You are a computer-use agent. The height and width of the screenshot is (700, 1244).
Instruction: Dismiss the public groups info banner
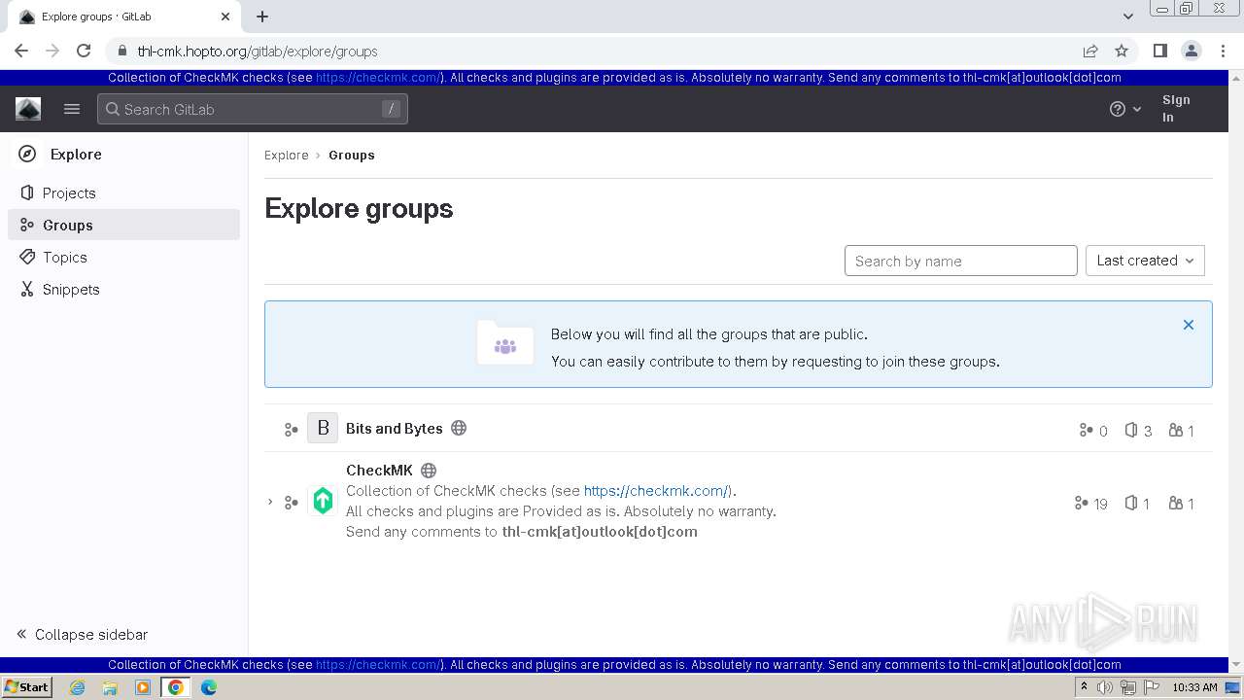[1188, 325]
